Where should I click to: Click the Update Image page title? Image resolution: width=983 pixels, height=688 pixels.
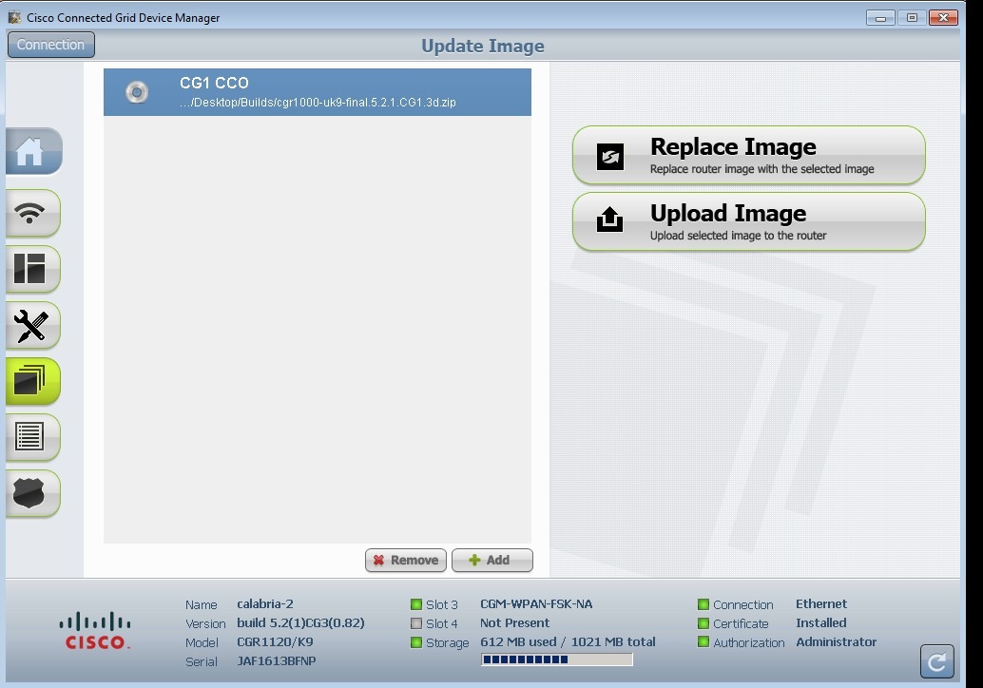483,46
